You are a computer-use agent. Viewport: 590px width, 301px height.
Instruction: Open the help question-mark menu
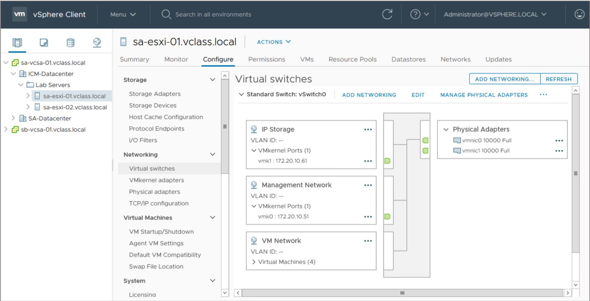coord(420,14)
